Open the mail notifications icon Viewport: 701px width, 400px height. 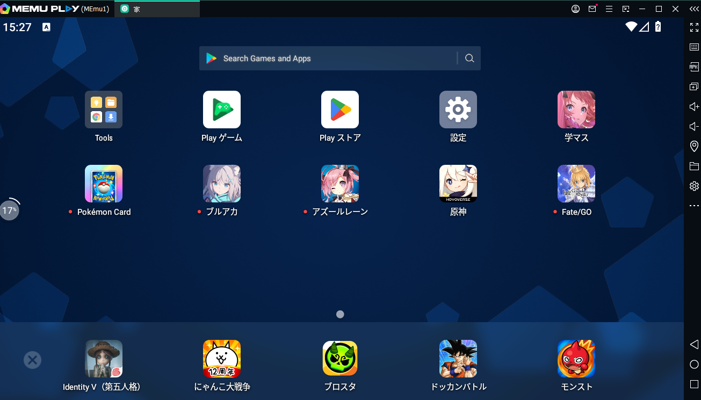click(592, 9)
